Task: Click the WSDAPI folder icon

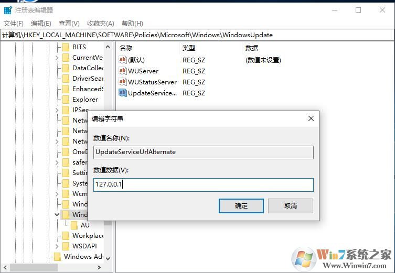Action: (66, 246)
